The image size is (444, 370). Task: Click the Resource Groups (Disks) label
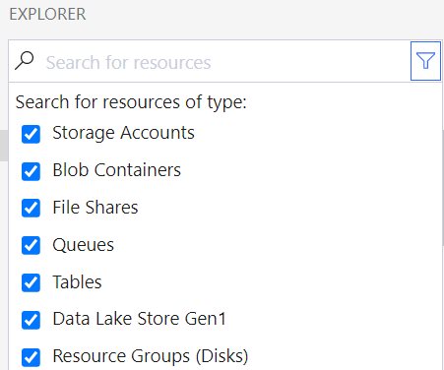151,356
